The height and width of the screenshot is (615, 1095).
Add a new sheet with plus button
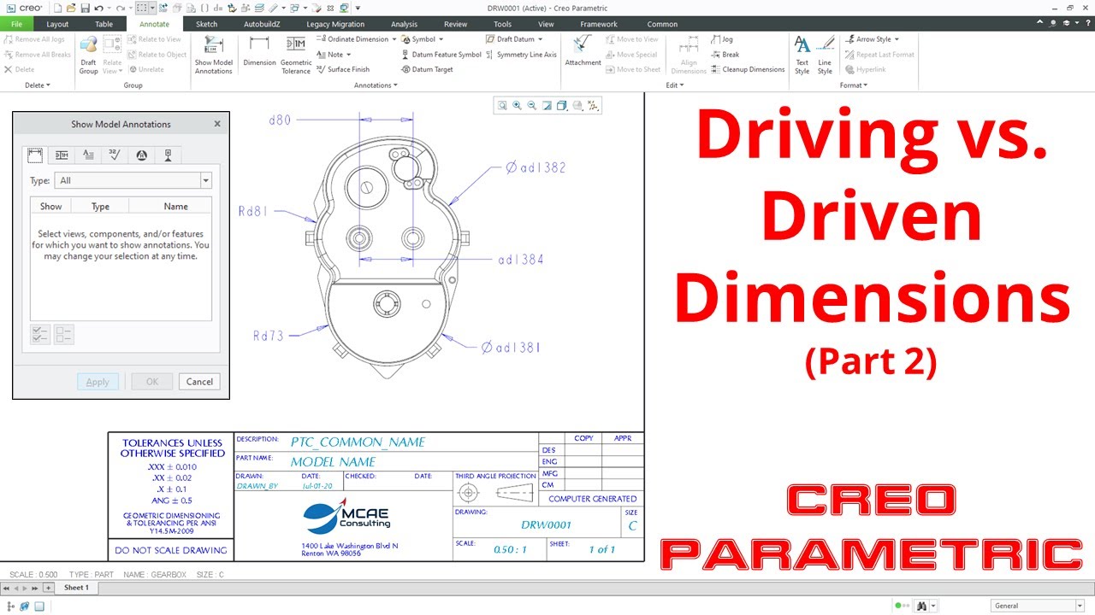48,588
